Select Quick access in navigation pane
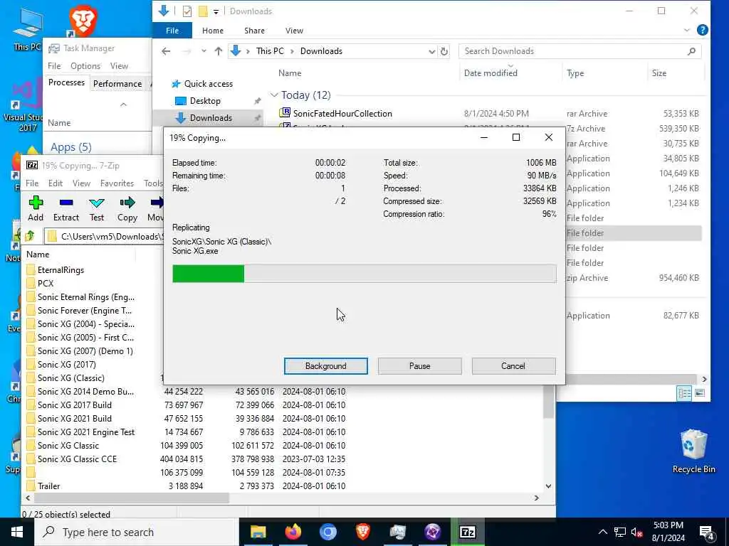 (x=209, y=84)
